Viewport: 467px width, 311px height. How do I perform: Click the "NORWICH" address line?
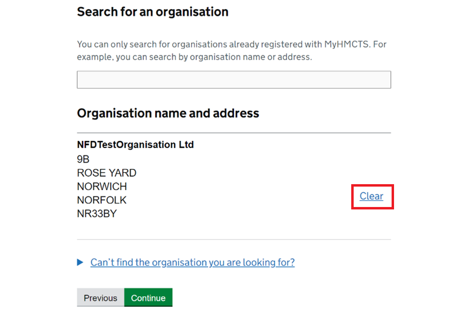pyautogui.click(x=102, y=187)
